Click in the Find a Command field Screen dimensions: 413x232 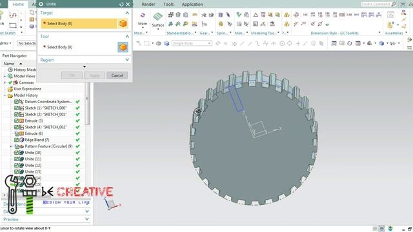[x=376, y=5]
